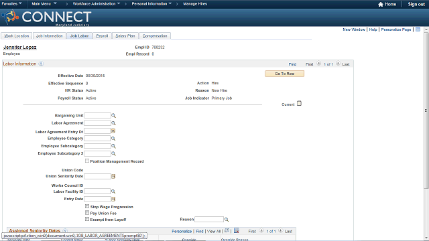The width and height of the screenshot is (429, 241).
Task: Click Employee Category input field
Action: pos(97,139)
